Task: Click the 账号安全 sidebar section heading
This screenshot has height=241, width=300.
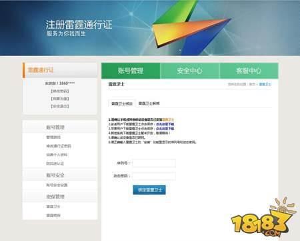Action: [55, 175]
